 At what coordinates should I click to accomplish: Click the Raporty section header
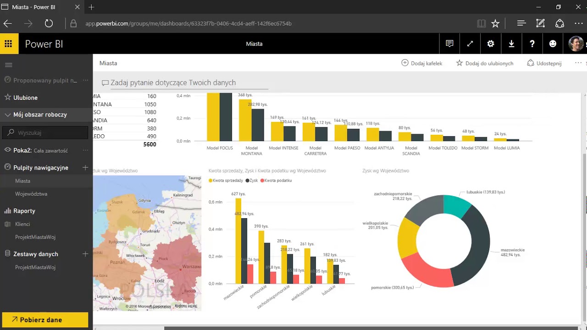pos(24,211)
